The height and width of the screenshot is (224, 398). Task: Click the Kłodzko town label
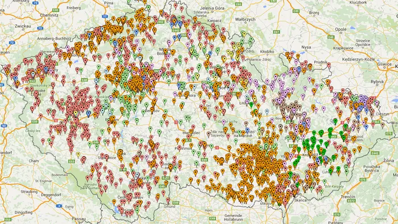[267, 52]
